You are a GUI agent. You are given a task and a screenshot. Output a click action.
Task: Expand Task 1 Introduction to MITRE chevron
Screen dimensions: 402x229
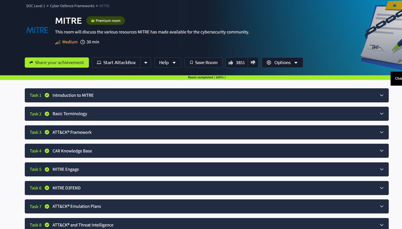[382, 95]
